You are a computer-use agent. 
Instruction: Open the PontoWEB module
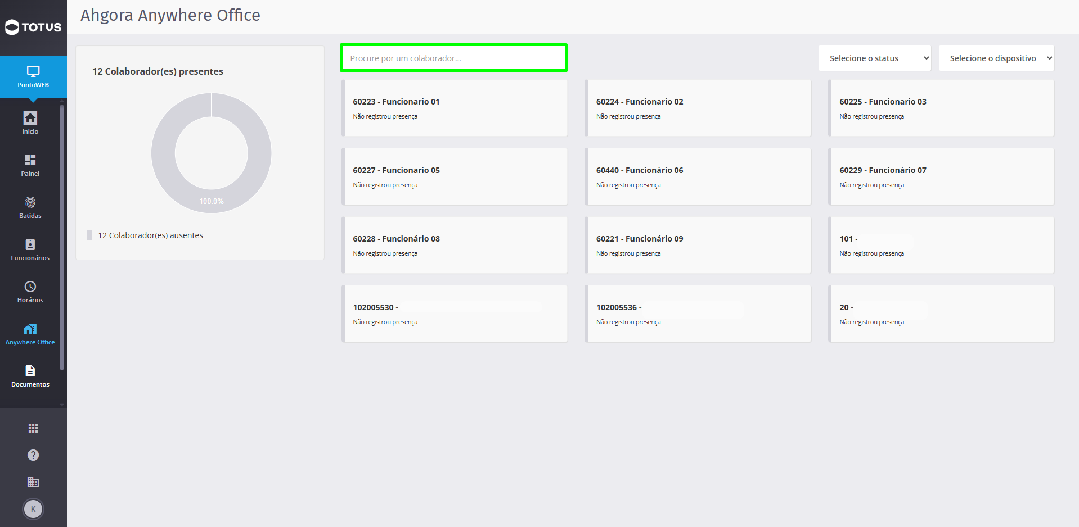point(33,77)
